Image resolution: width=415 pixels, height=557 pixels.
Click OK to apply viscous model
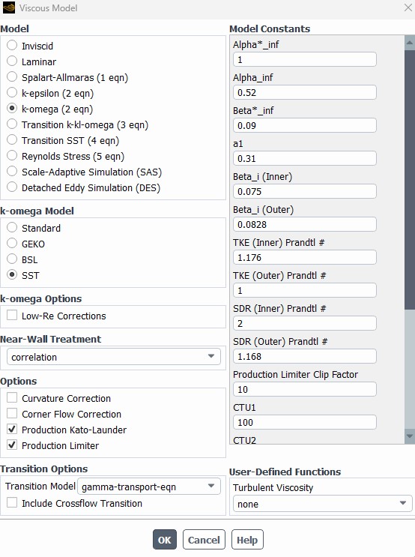coord(164,540)
